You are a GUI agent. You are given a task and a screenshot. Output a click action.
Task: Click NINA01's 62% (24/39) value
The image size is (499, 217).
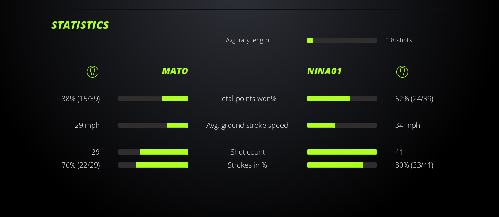point(414,99)
